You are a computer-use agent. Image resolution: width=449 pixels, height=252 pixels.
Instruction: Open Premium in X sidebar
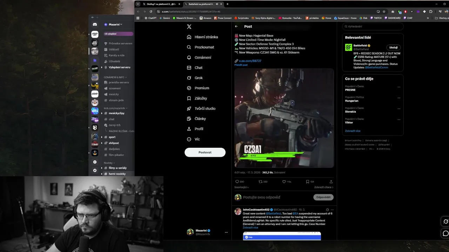[x=198, y=88]
